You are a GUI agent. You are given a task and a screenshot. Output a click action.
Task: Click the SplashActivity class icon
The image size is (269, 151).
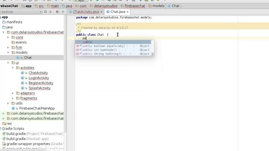(22, 88)
